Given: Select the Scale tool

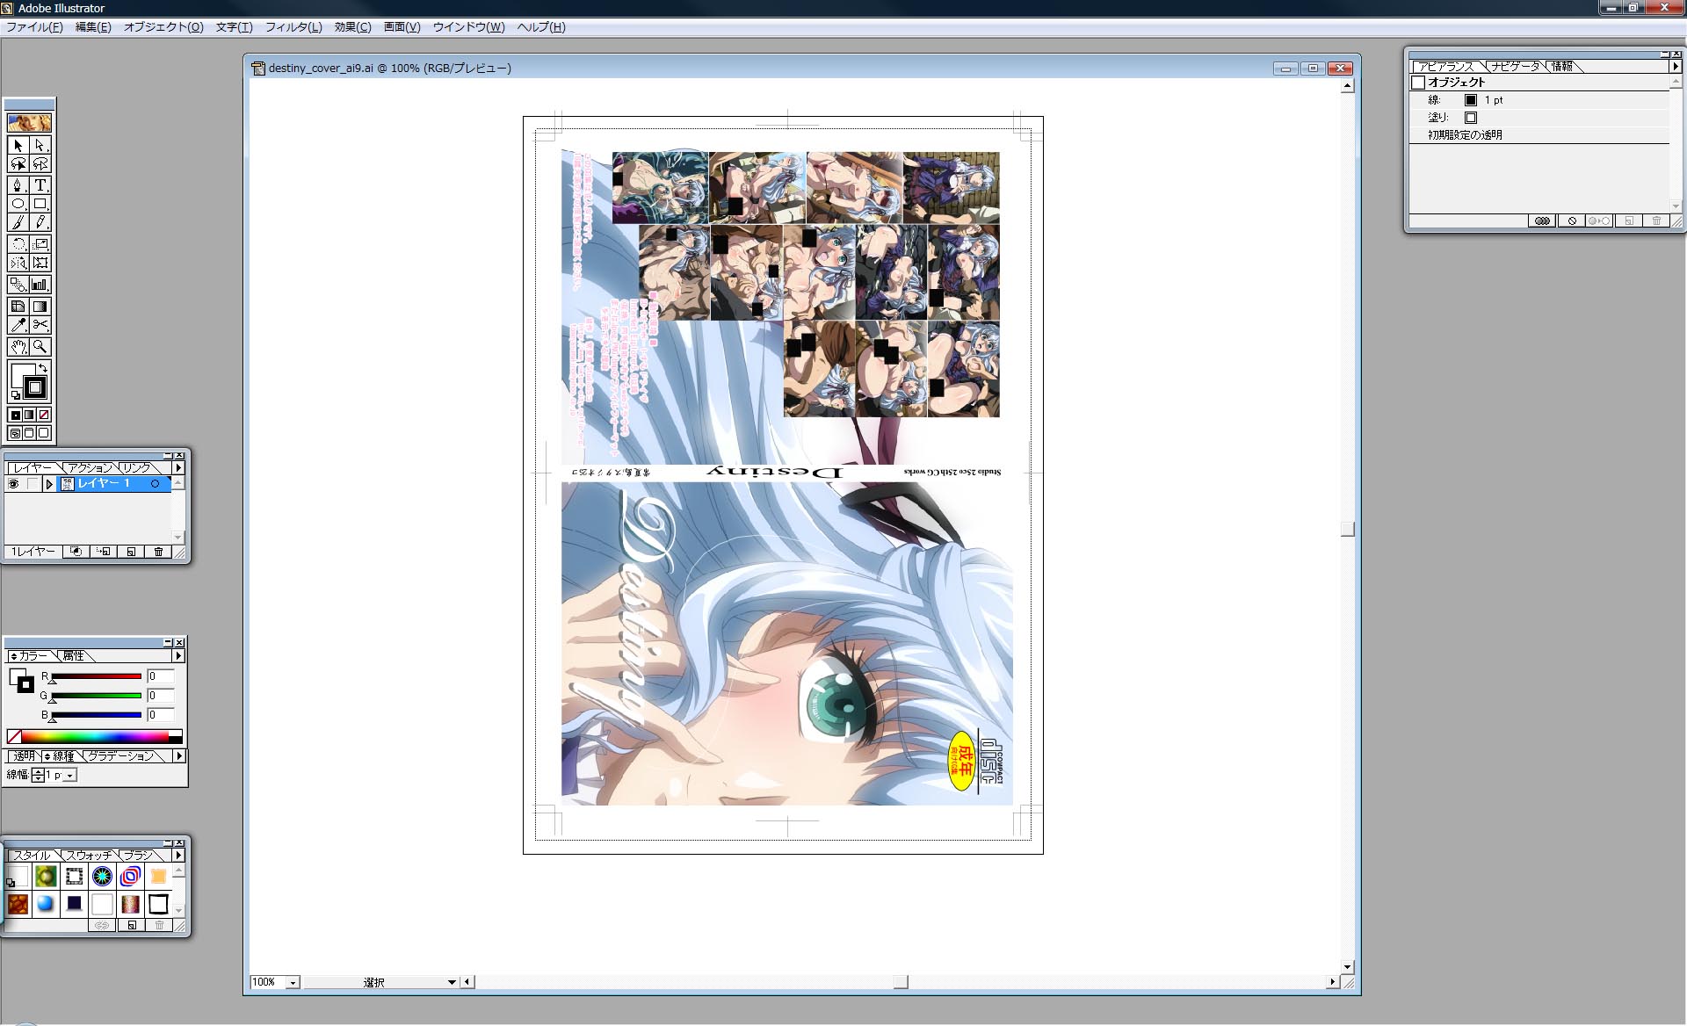Looking at the screenshot, I should (x=40, y=244).
